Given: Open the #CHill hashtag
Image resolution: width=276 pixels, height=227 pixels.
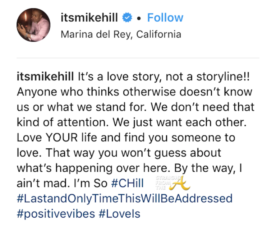Looking at the screenshot, I should click(127, 183).
